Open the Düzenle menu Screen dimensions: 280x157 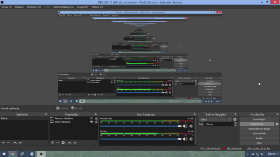pyautogui.click(x=19, y=7)
